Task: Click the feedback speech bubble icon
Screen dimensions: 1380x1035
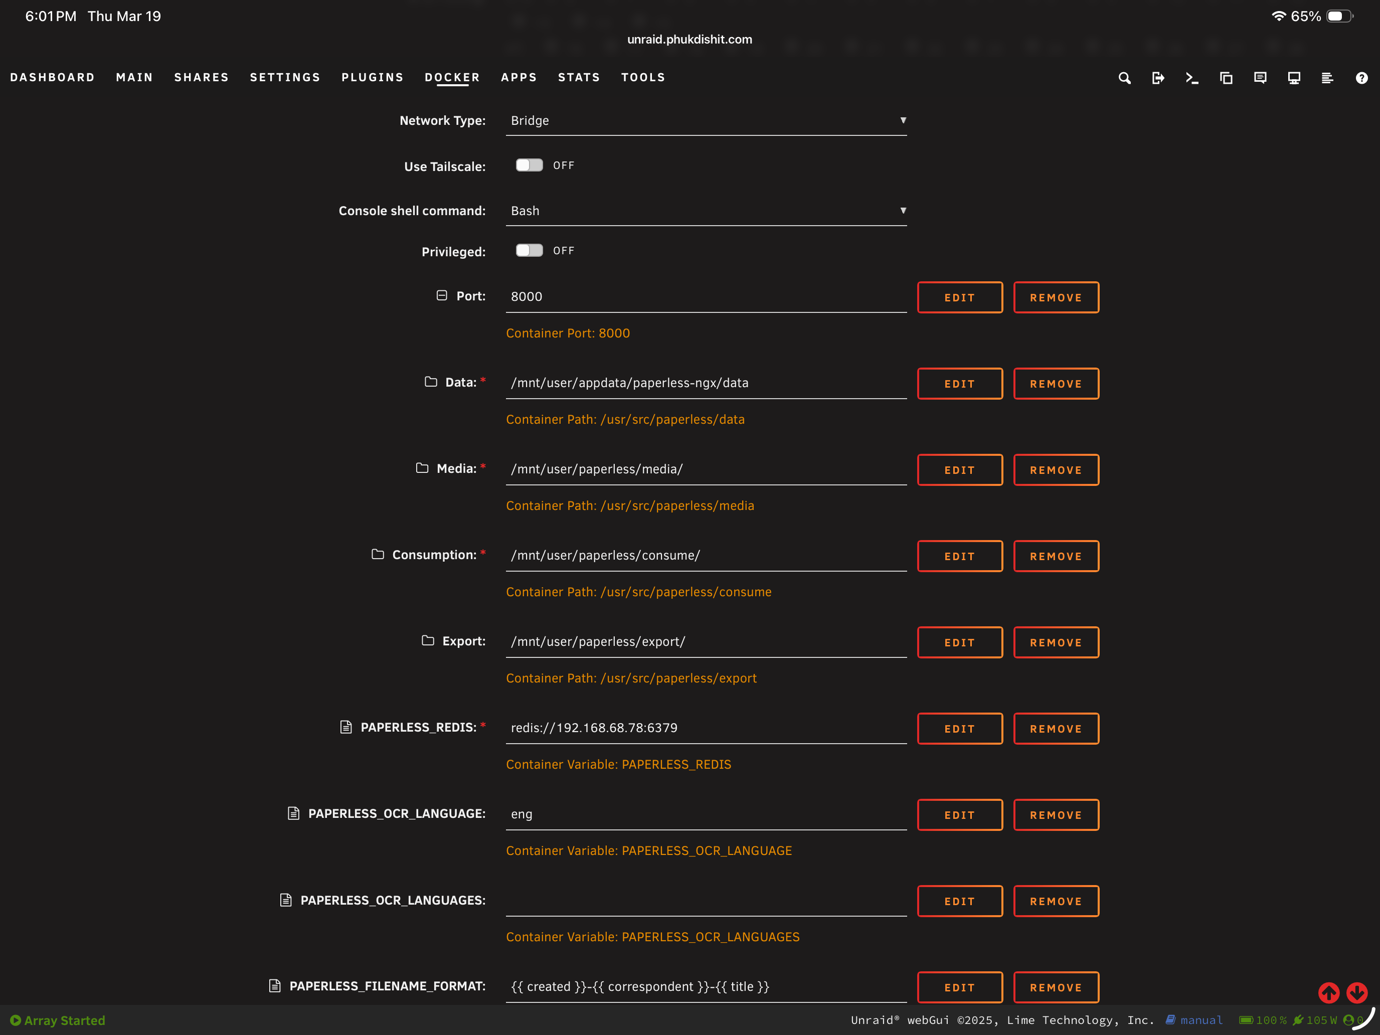Action: click(x=1260, y=78)
